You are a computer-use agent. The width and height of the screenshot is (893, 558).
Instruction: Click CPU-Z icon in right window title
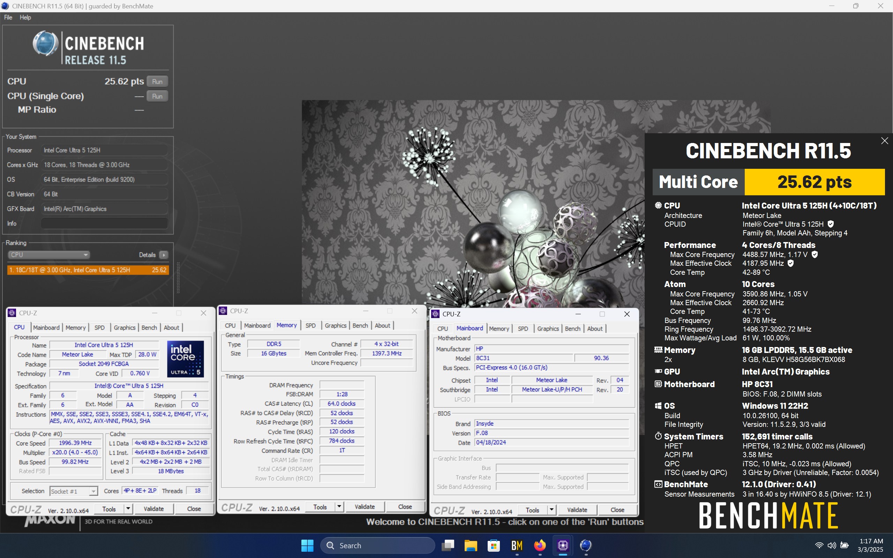click(435, 314)
